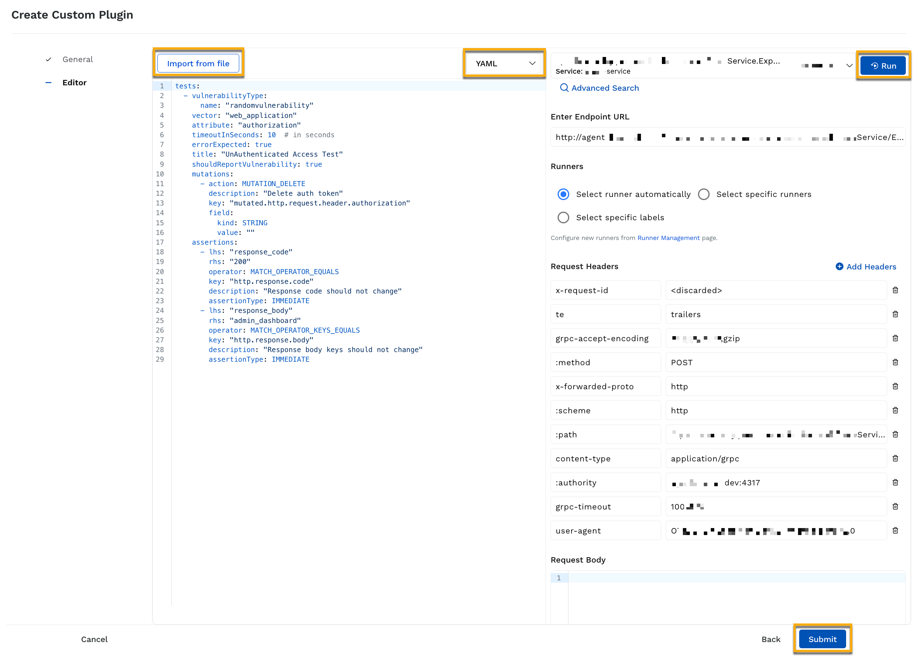This screenshot has height=656, width=919.
Task: Click Import from file button
Action: pyautogui.click(x=198, y=64)
